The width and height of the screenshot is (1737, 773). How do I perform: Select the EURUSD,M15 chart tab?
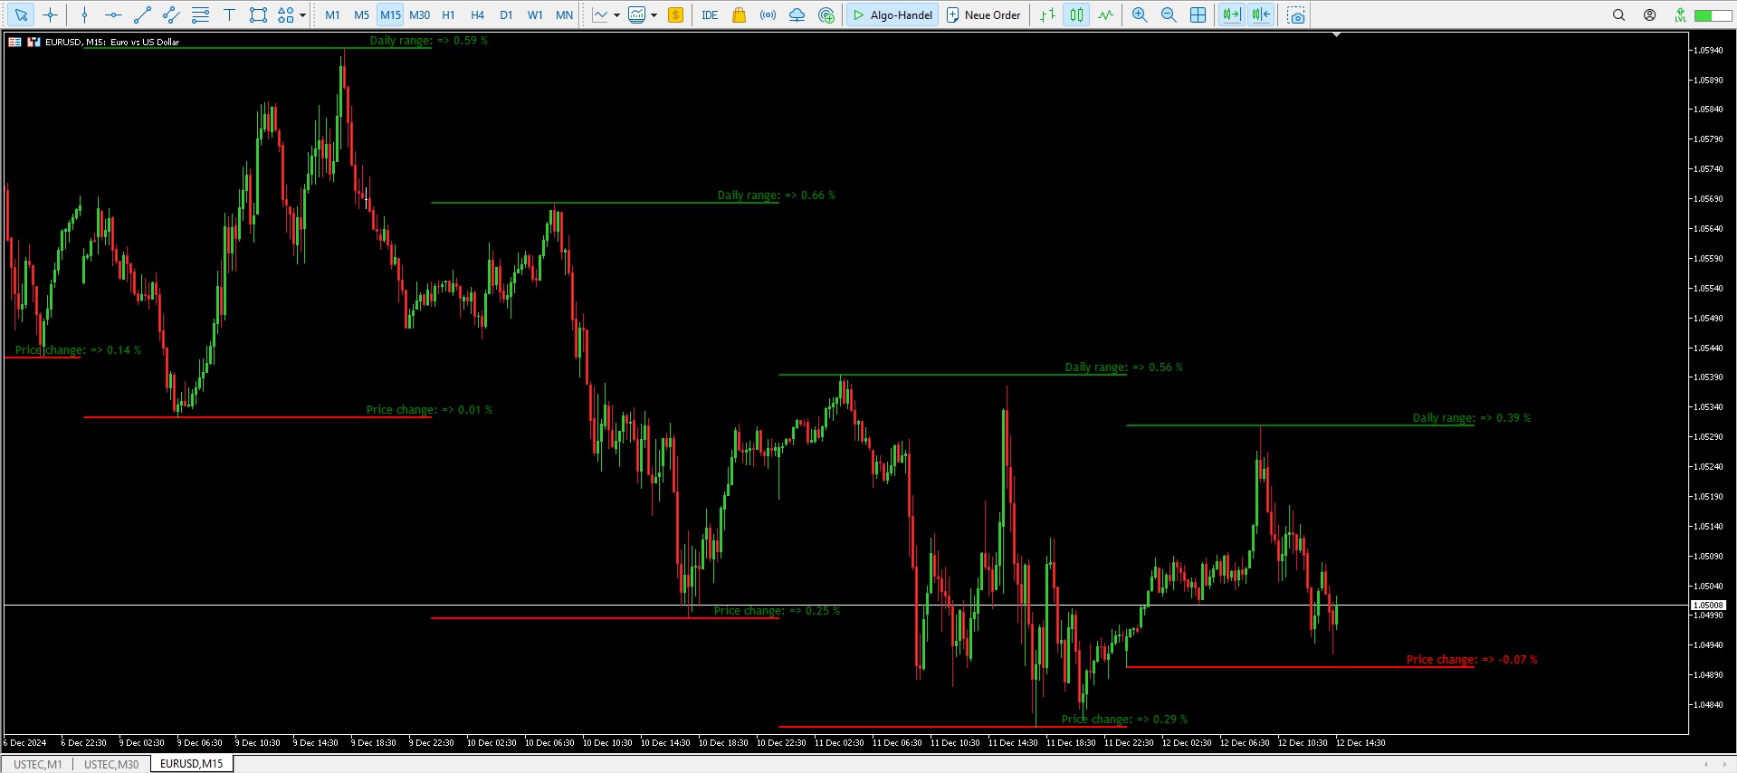click(x=192, y=764)
